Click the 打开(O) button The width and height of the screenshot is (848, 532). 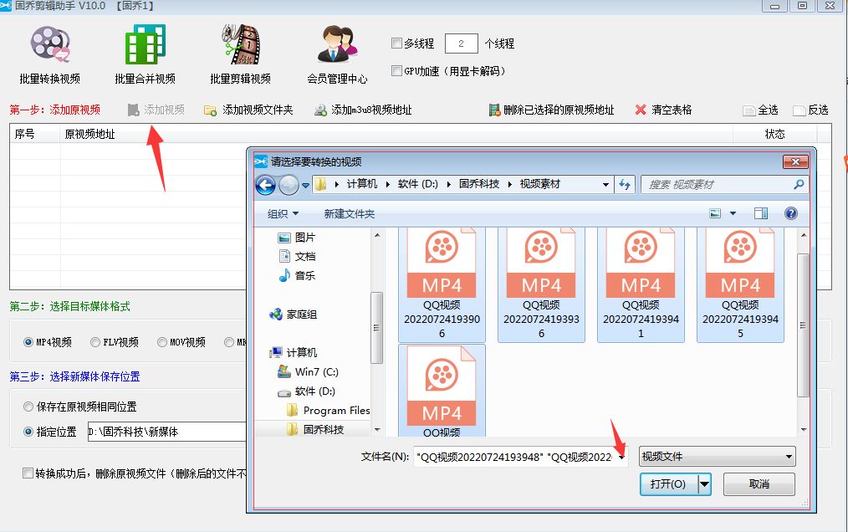tap(668, 483)
